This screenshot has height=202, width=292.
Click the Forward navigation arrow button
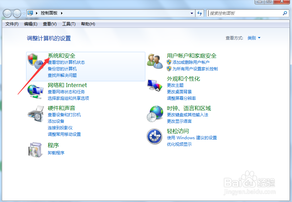click(x=17, y=13)
